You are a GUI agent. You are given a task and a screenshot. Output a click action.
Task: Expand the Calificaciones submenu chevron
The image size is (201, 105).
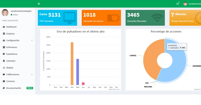click(x=32, y=74)
